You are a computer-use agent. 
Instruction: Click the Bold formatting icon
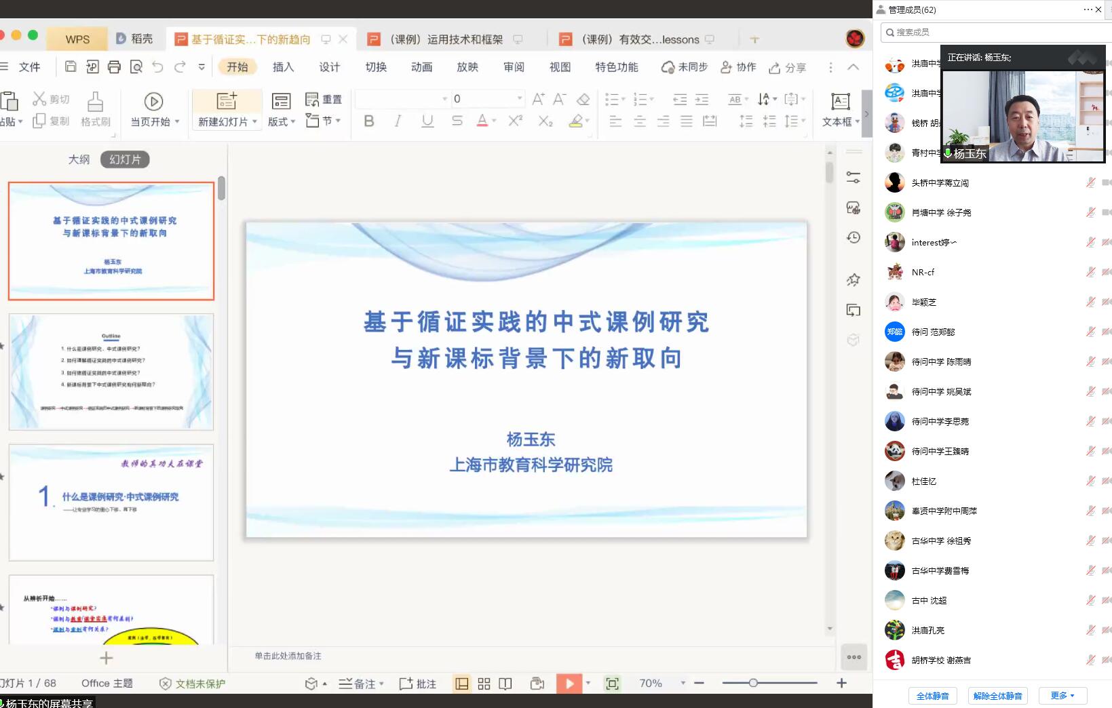tap(369, 121)
